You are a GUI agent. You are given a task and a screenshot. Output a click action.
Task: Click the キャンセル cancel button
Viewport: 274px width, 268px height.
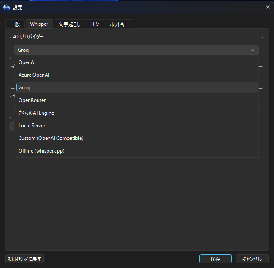coord(252,259)
